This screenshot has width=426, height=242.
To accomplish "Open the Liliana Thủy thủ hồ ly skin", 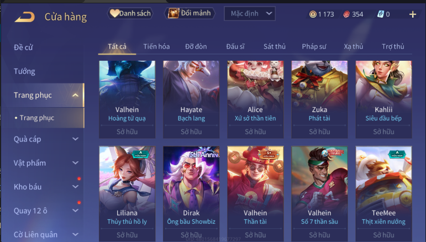I will [127, 193].
